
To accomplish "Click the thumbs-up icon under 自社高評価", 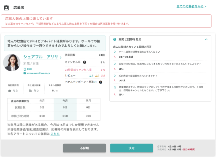I will tap(10, 90).
